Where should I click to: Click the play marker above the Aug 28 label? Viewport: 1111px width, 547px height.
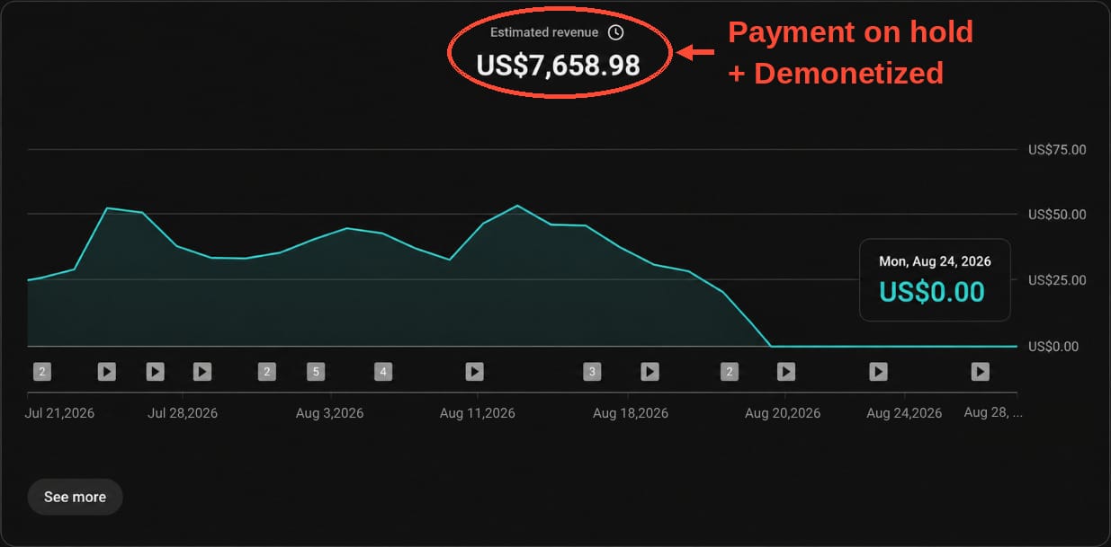[x=980, y=371]
